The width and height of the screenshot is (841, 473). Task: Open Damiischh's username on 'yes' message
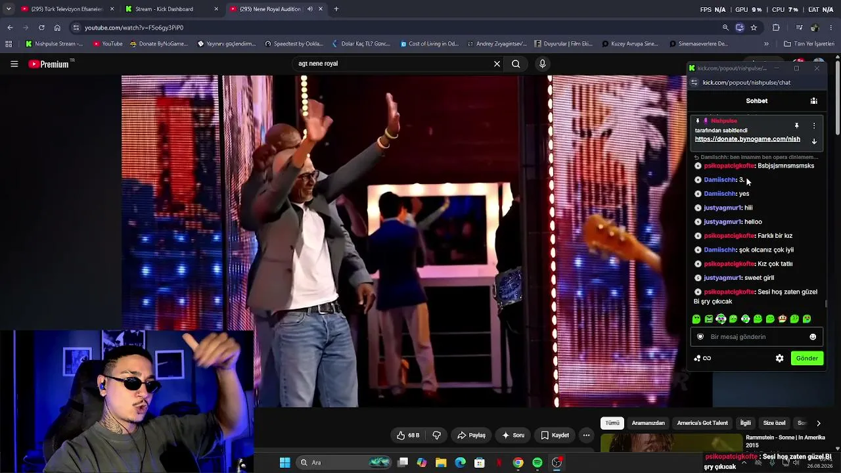coord(719,194)
